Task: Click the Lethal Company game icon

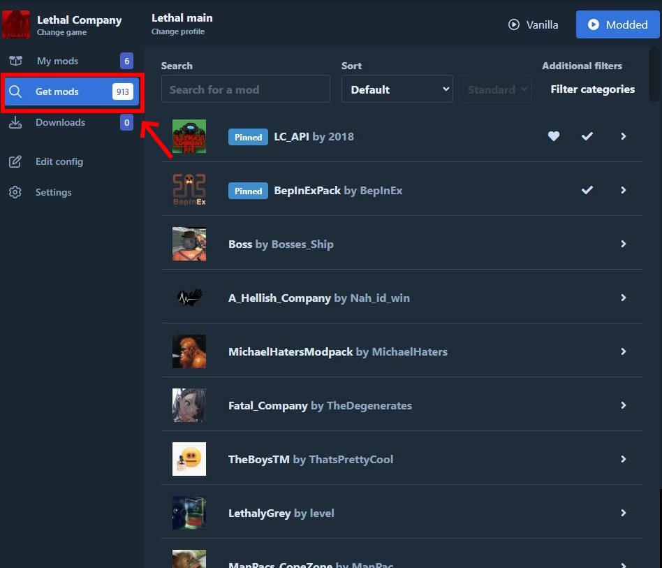Action: pos(16,24)
